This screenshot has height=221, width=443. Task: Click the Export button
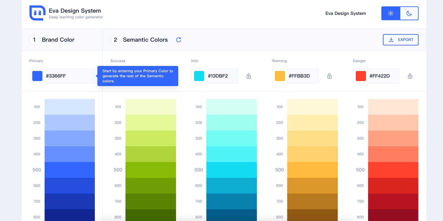tap(400, 40)
